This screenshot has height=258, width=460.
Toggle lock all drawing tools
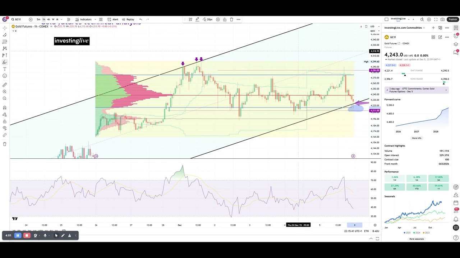pos(5,121)
